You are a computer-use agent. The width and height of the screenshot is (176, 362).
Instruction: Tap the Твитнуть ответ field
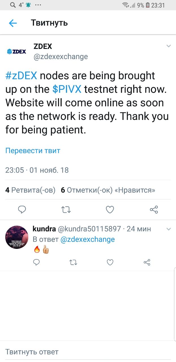(88, 352)
